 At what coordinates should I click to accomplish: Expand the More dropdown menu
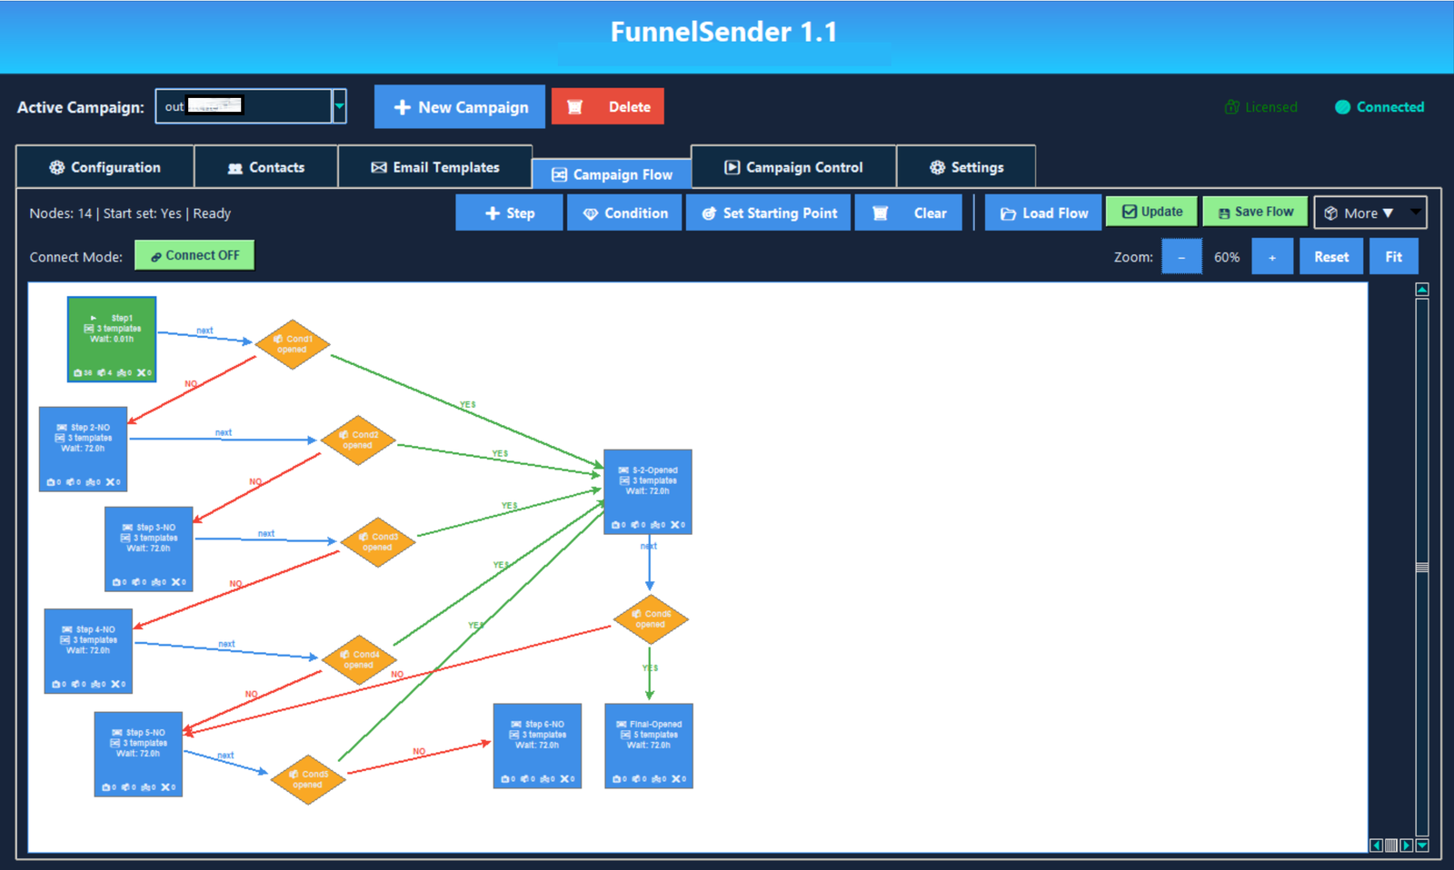point(1369,213)
